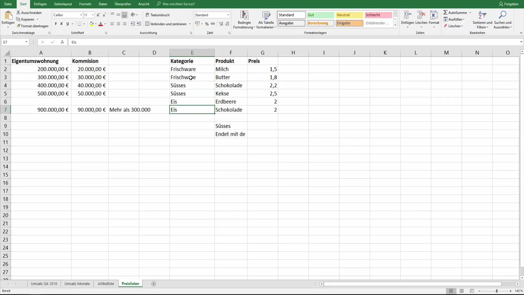Click the percent style icon
Image resolution: width=524 pixels, height=295 pixels.
(207, 24)
